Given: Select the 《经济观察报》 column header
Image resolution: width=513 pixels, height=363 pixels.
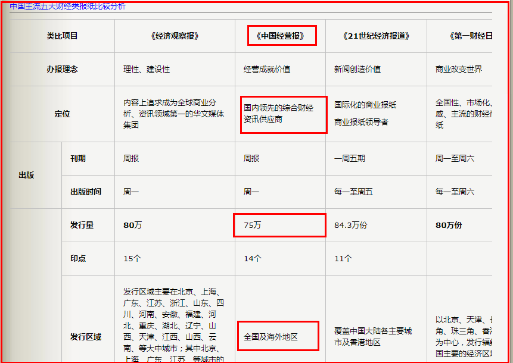Looking at the screenshot, I should coord(175,36).
